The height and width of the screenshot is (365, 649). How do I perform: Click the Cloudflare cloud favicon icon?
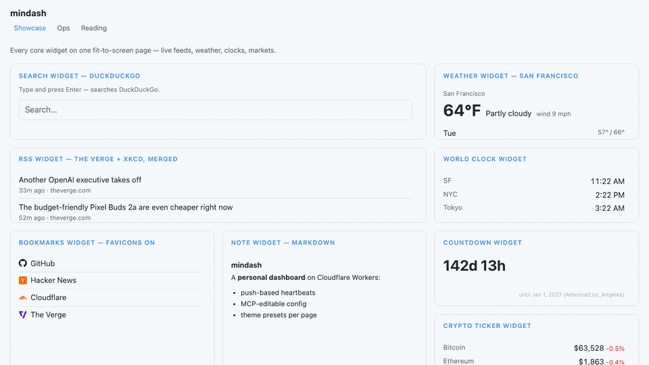(x=23, y=297)
